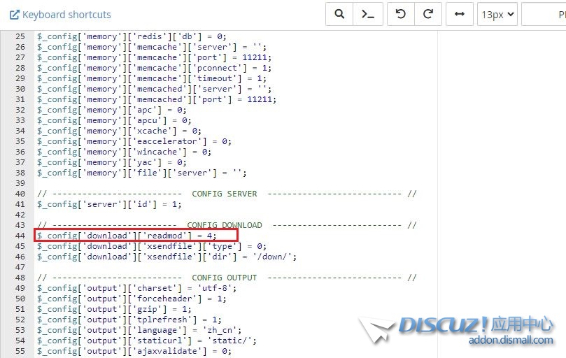Click line number 25 in gutter
This screenshot has height=358, width=566.
(20, 36)
